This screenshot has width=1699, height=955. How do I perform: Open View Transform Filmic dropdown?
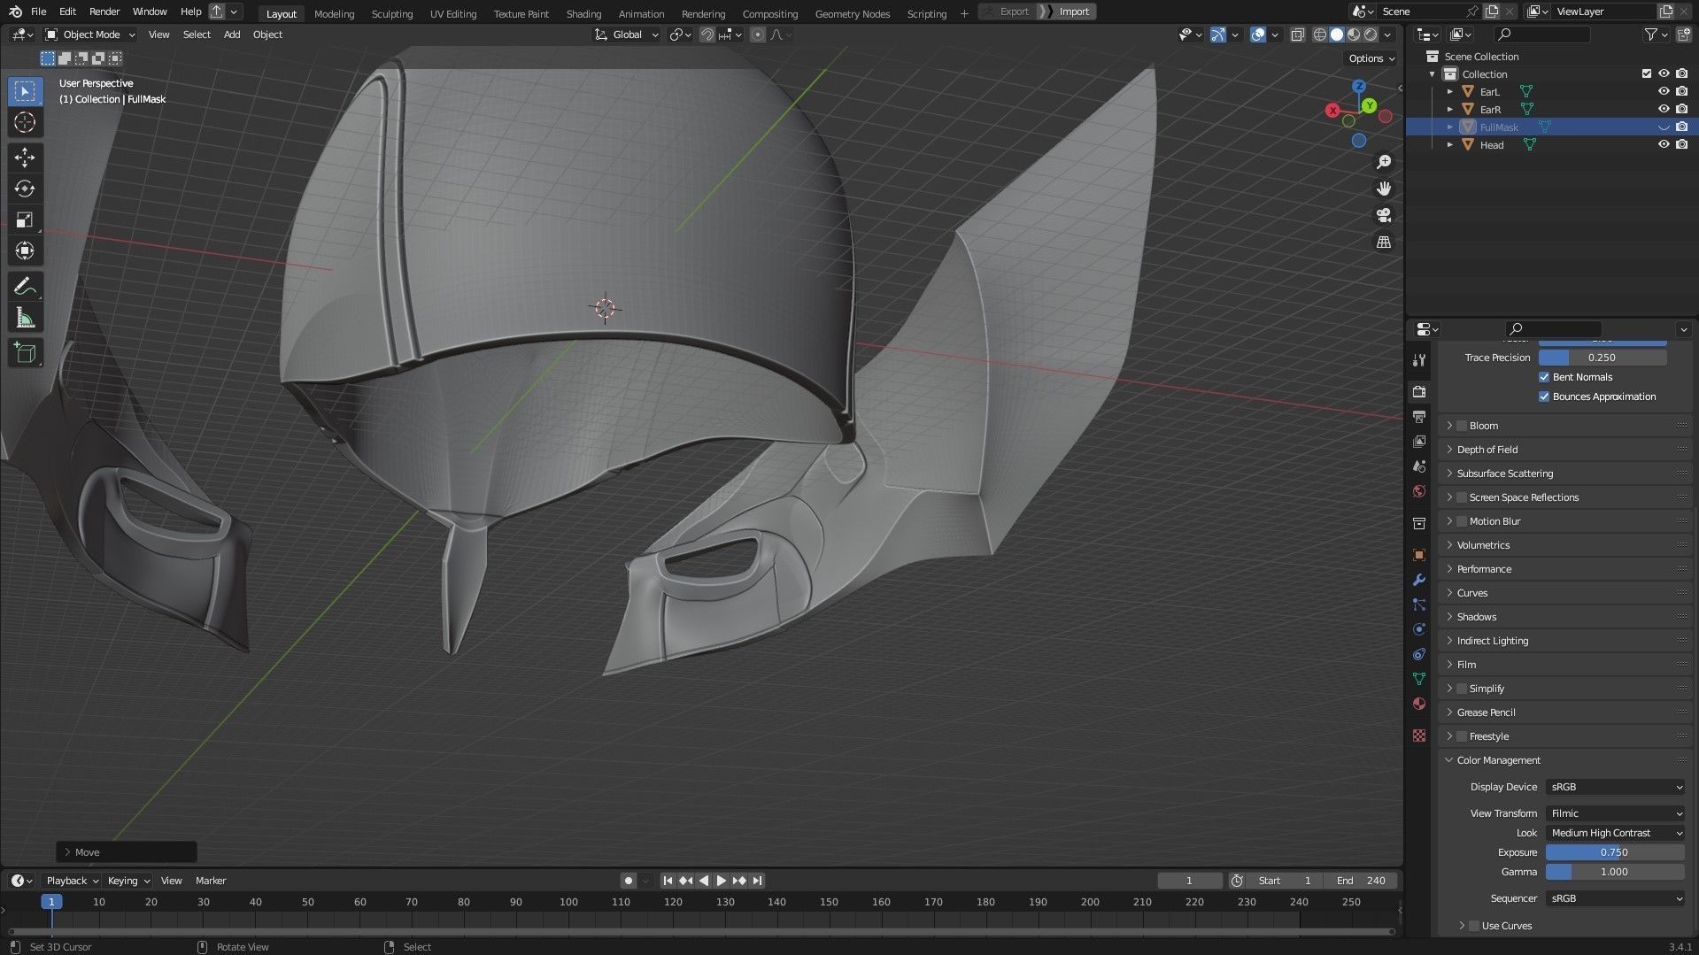click(x=1615, y=813)
